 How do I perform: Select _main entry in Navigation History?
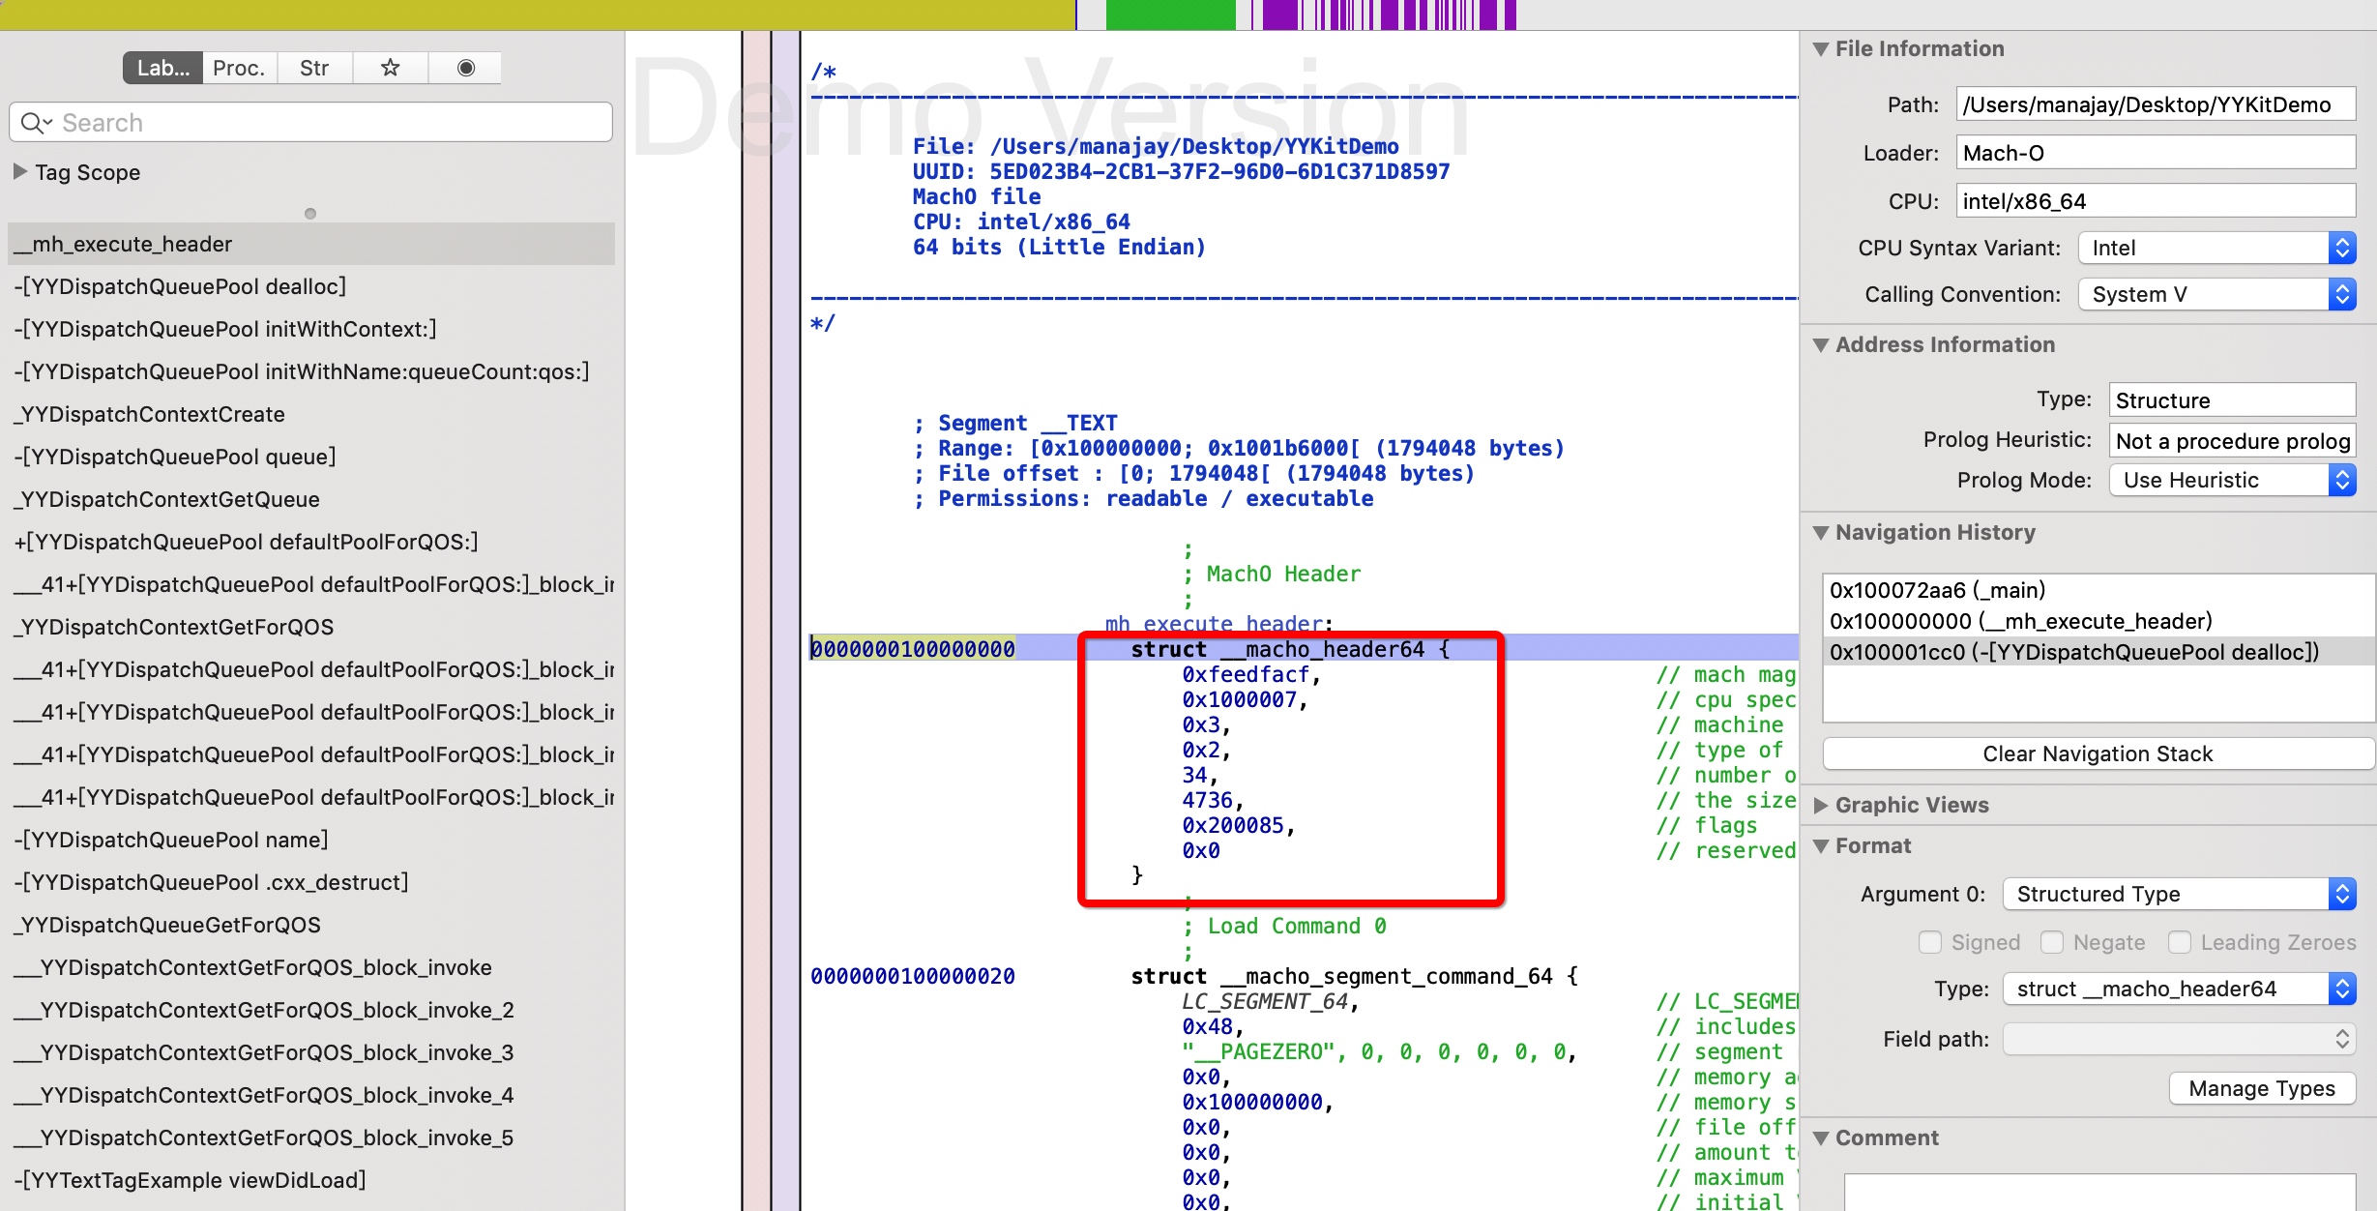point(1937,590)
